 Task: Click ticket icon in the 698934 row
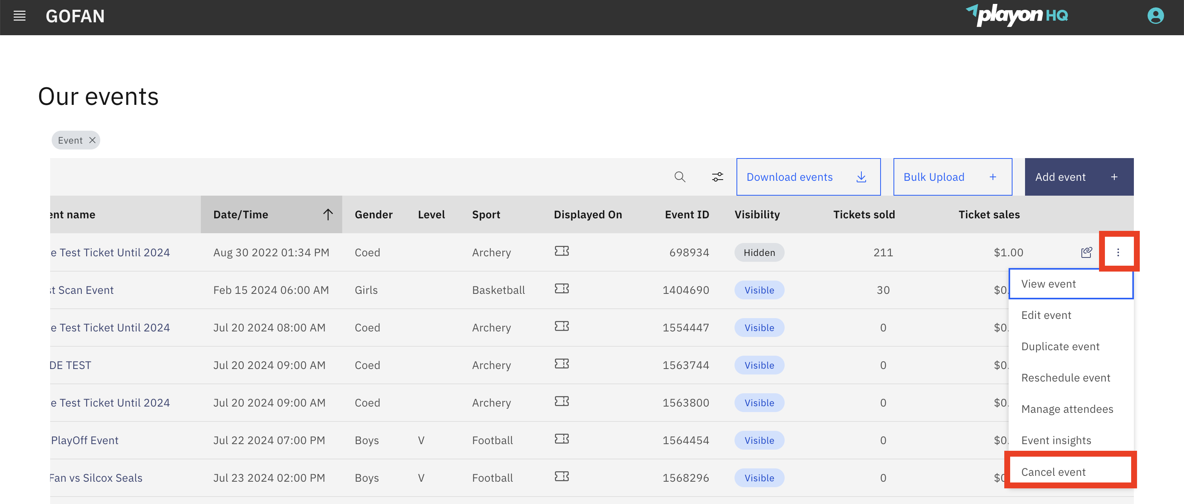562,251
